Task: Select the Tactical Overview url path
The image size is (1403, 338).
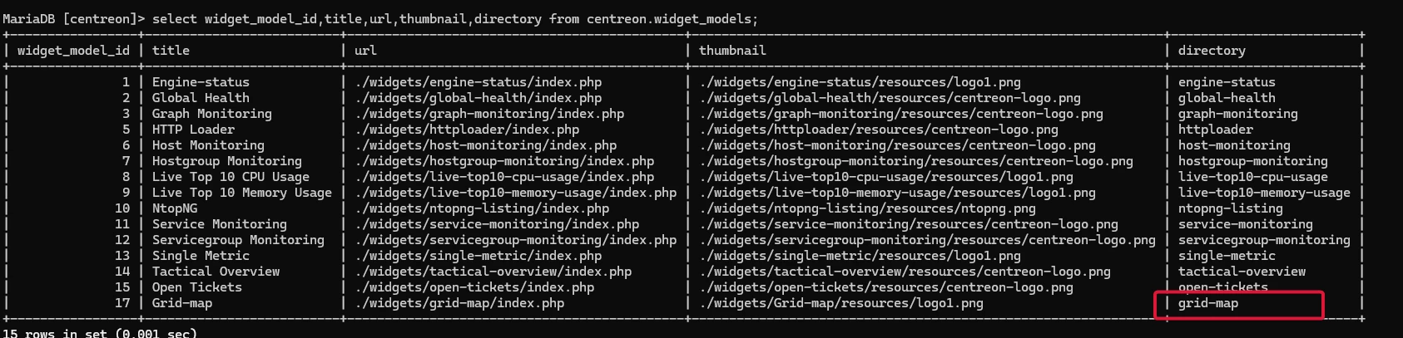Action: point(493,272)
